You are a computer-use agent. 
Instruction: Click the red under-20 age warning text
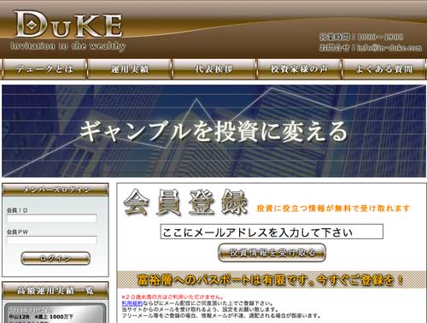coord(173,297)
